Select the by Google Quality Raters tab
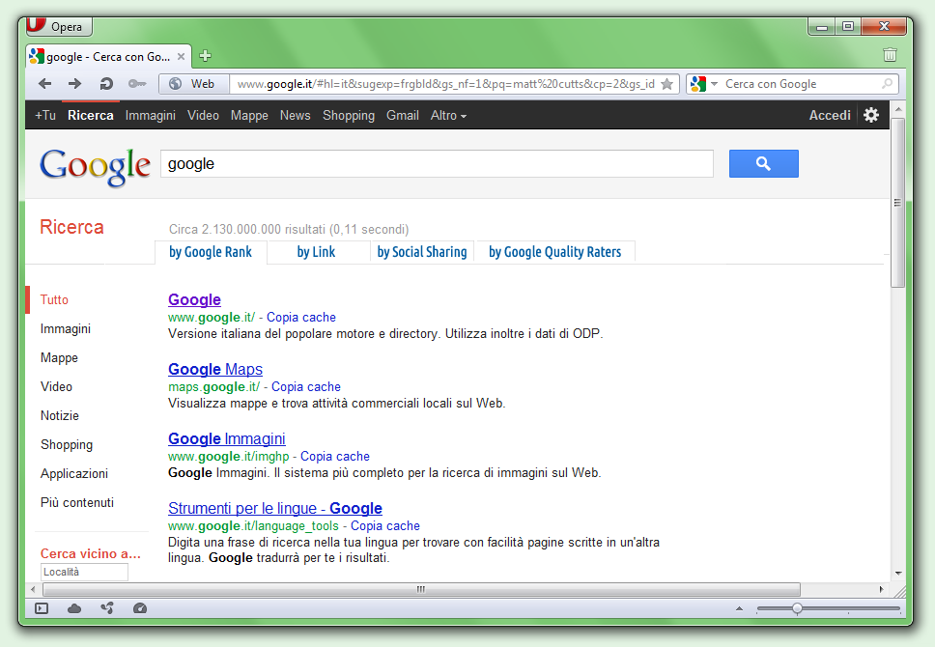This screenshot has height=647, width=935. (555, 252)
